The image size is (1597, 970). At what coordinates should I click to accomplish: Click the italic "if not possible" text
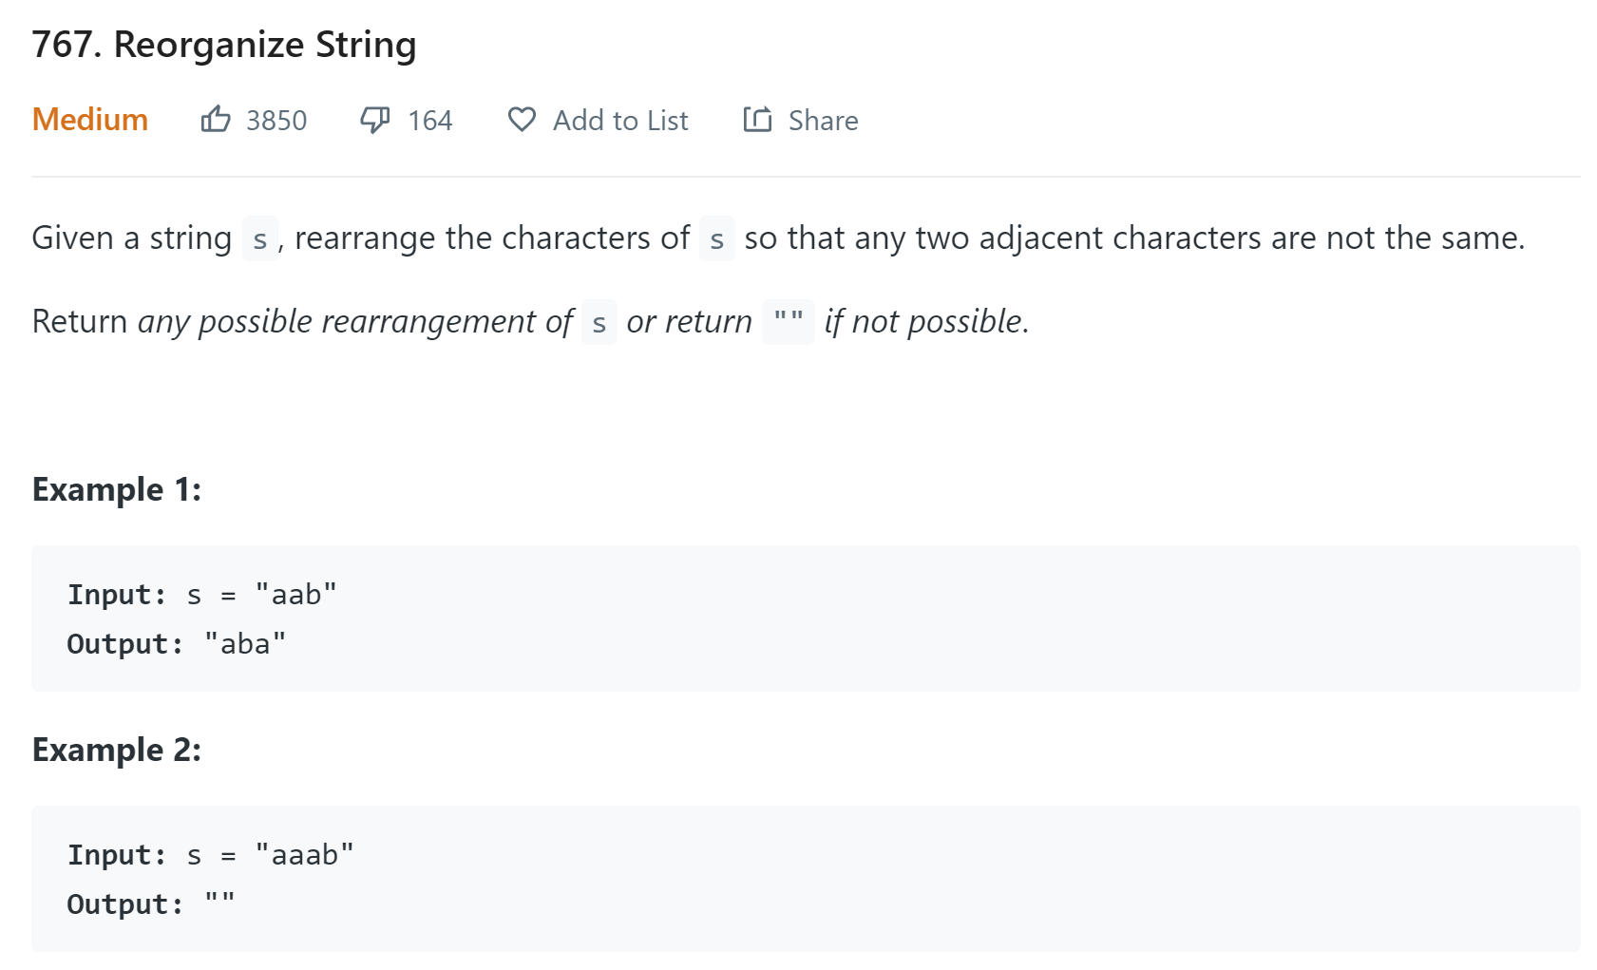click(926, 322)
